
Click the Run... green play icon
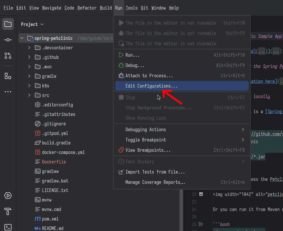(x=121, y=55)
